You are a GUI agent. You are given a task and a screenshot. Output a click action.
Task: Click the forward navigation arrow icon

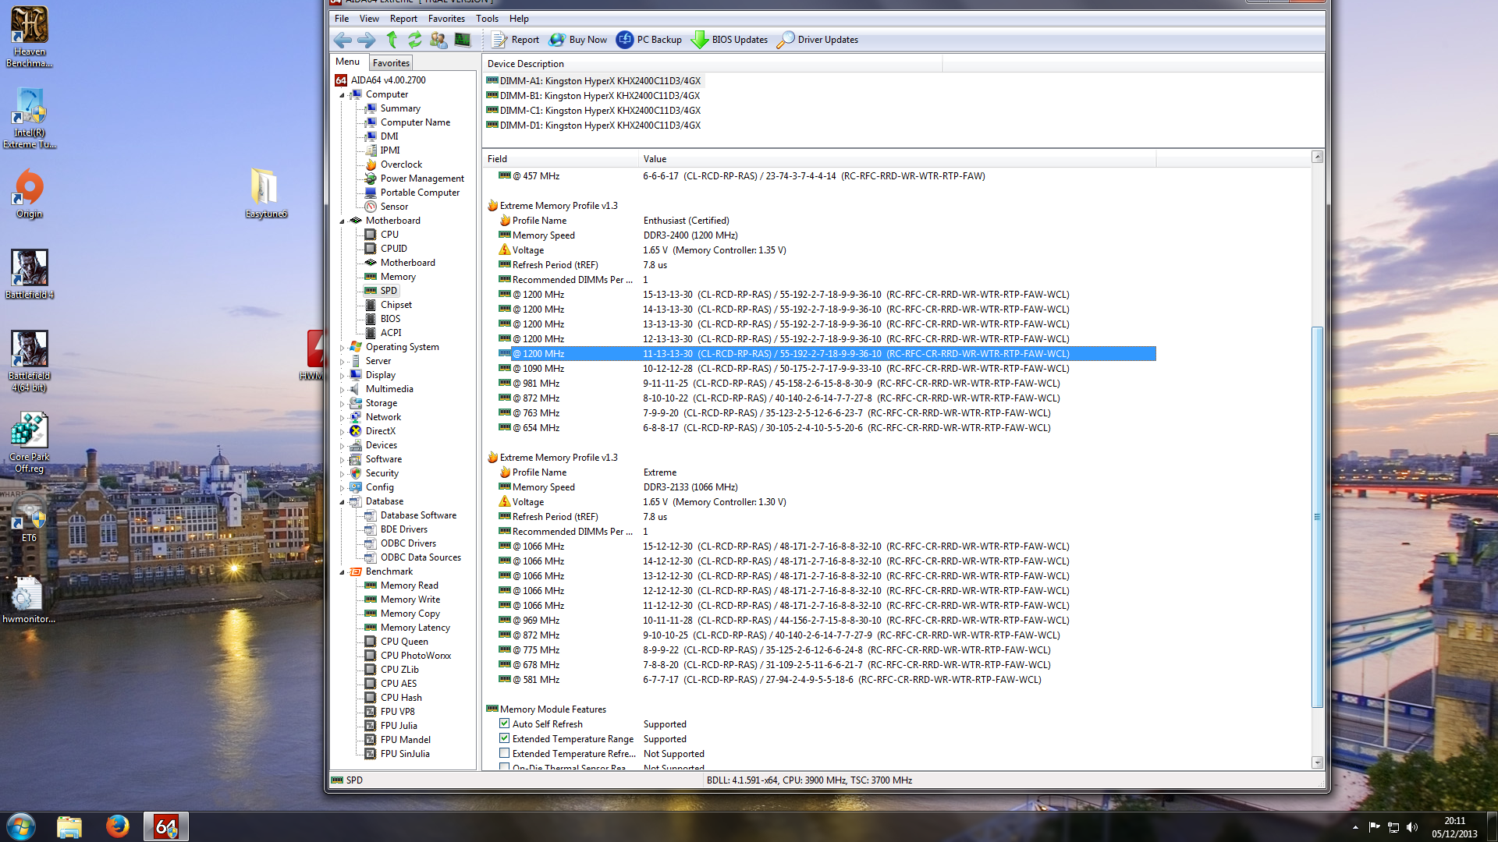[366, 39]
